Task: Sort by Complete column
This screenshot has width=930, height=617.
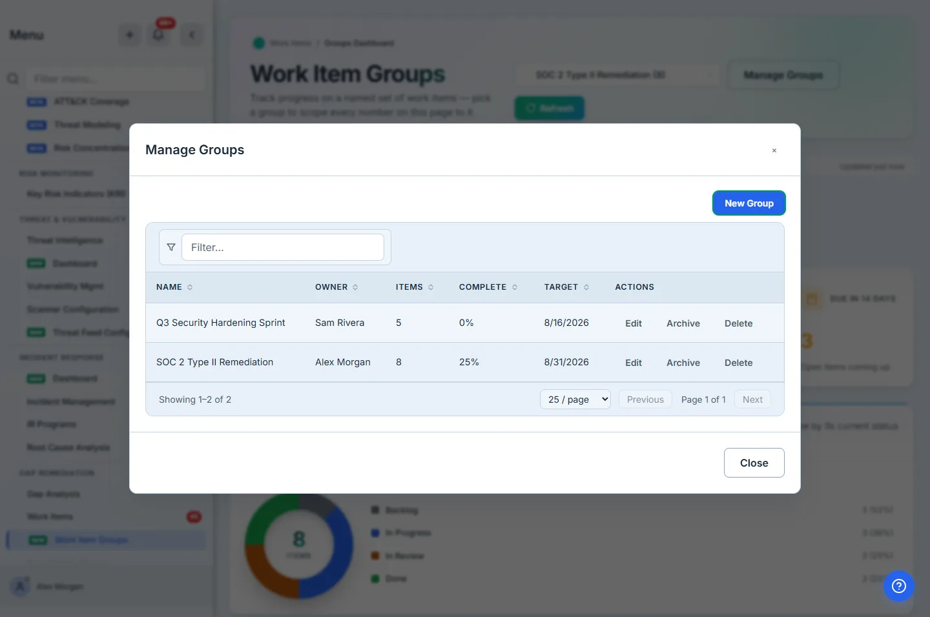Action: 488,287
